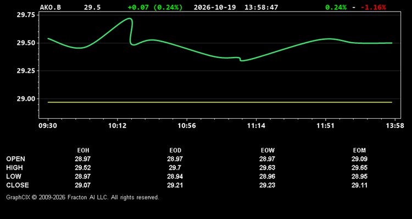Viewport: 412px width, 219px height.
Task: Click the OPEN row label
Action: point(16,159)
